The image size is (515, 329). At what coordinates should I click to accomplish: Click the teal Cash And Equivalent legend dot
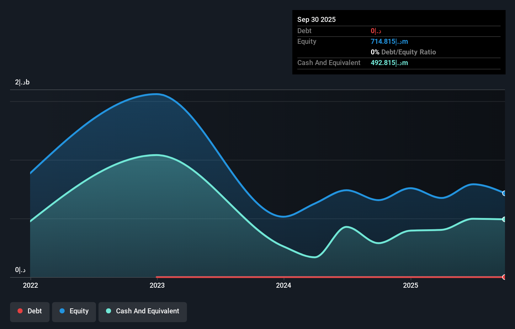tap(109, 311)
